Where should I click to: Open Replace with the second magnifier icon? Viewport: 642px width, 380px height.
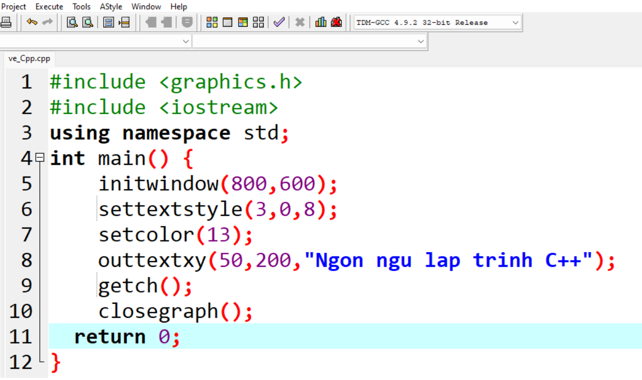88,22
